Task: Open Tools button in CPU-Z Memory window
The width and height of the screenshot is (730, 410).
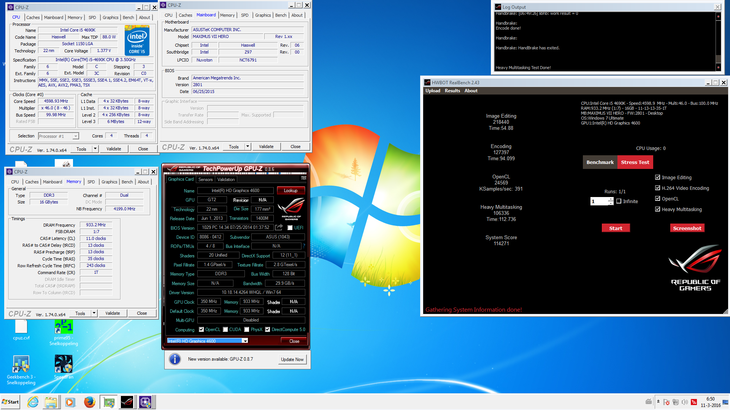Action: pyautogui.click(x=80, y=313)
